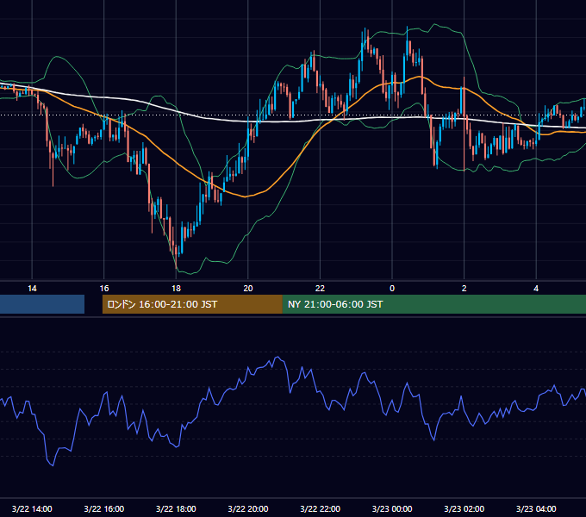The width and height of the screenshot is (586, 517).
Task: Click the 3/22 20:00 date label
Action: pyautogui.click(x=248, y=508)
